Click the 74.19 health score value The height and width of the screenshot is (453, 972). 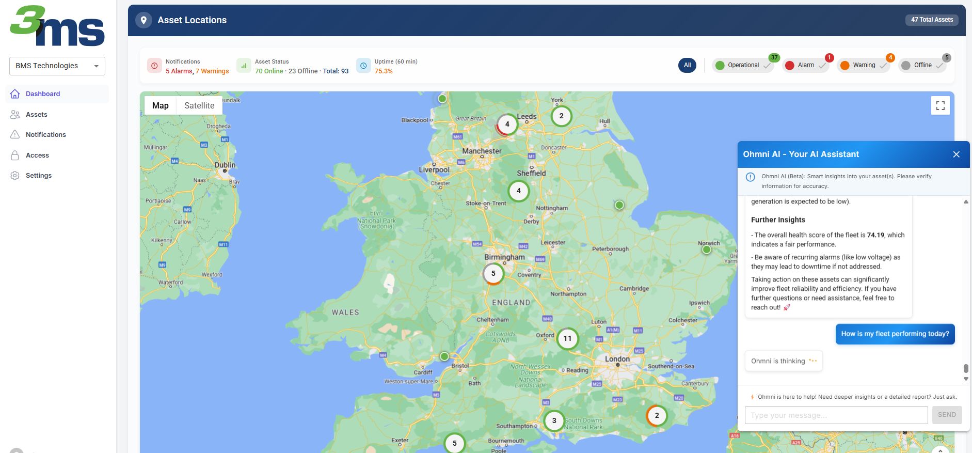click(875, 235)
